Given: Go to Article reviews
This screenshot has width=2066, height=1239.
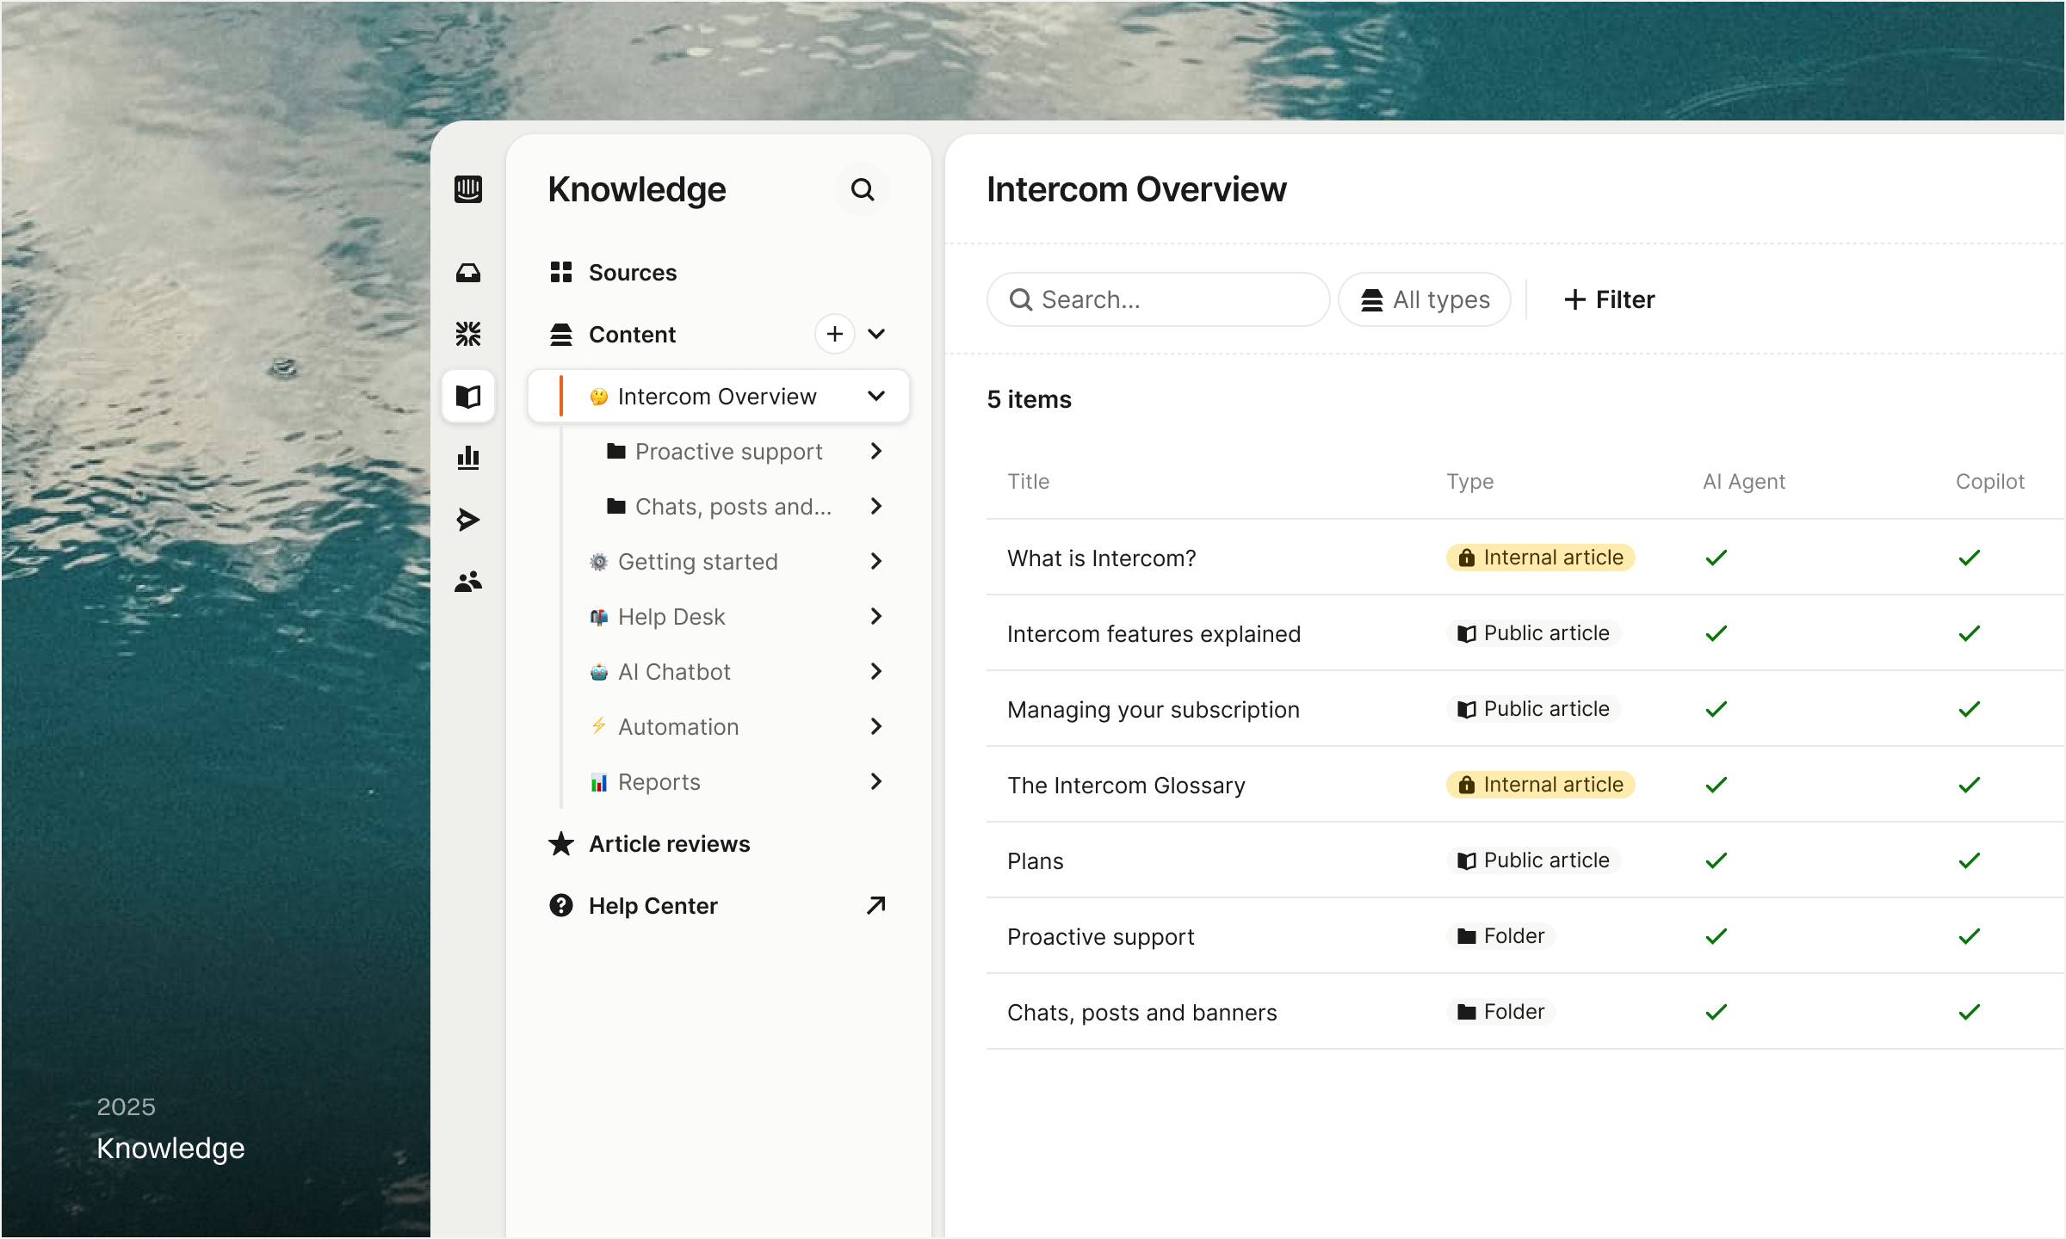Looking at the screenshot, I should (x=669, y=844).
